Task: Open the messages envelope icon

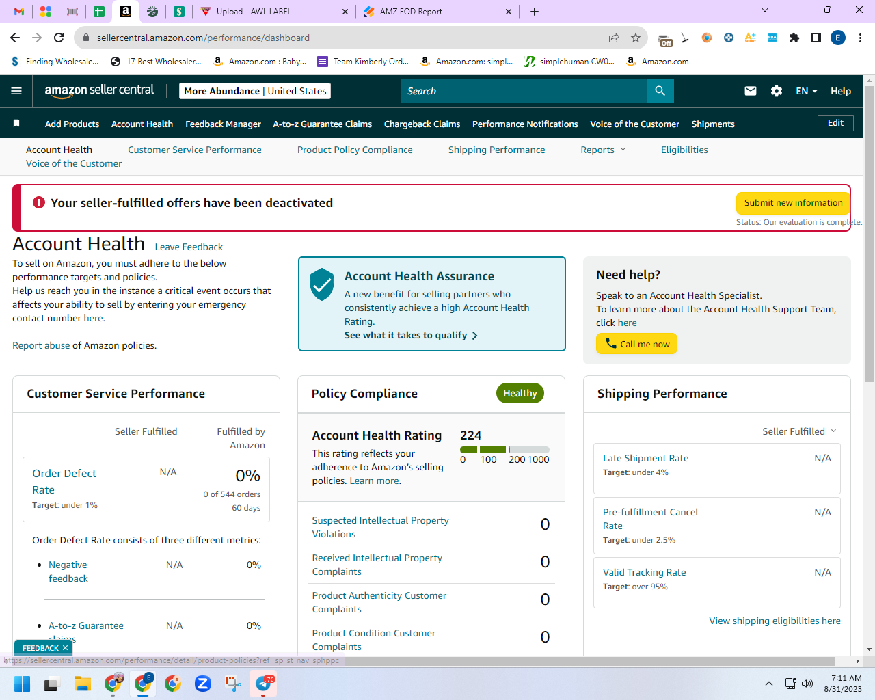Action: click(751, 91)
